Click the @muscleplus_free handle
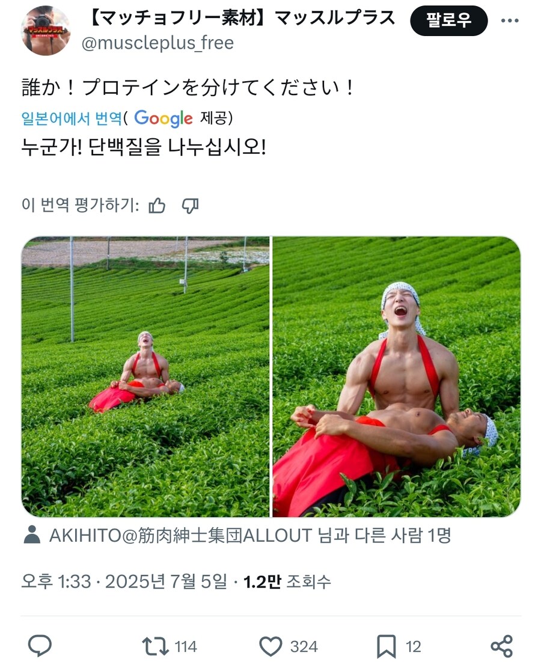The height and width of the screenshot is (662, 541). click(157, 43)
